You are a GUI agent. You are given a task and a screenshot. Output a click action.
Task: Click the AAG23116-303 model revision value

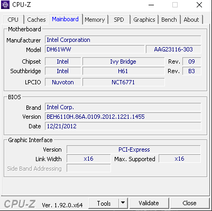(x=173, y=49)
